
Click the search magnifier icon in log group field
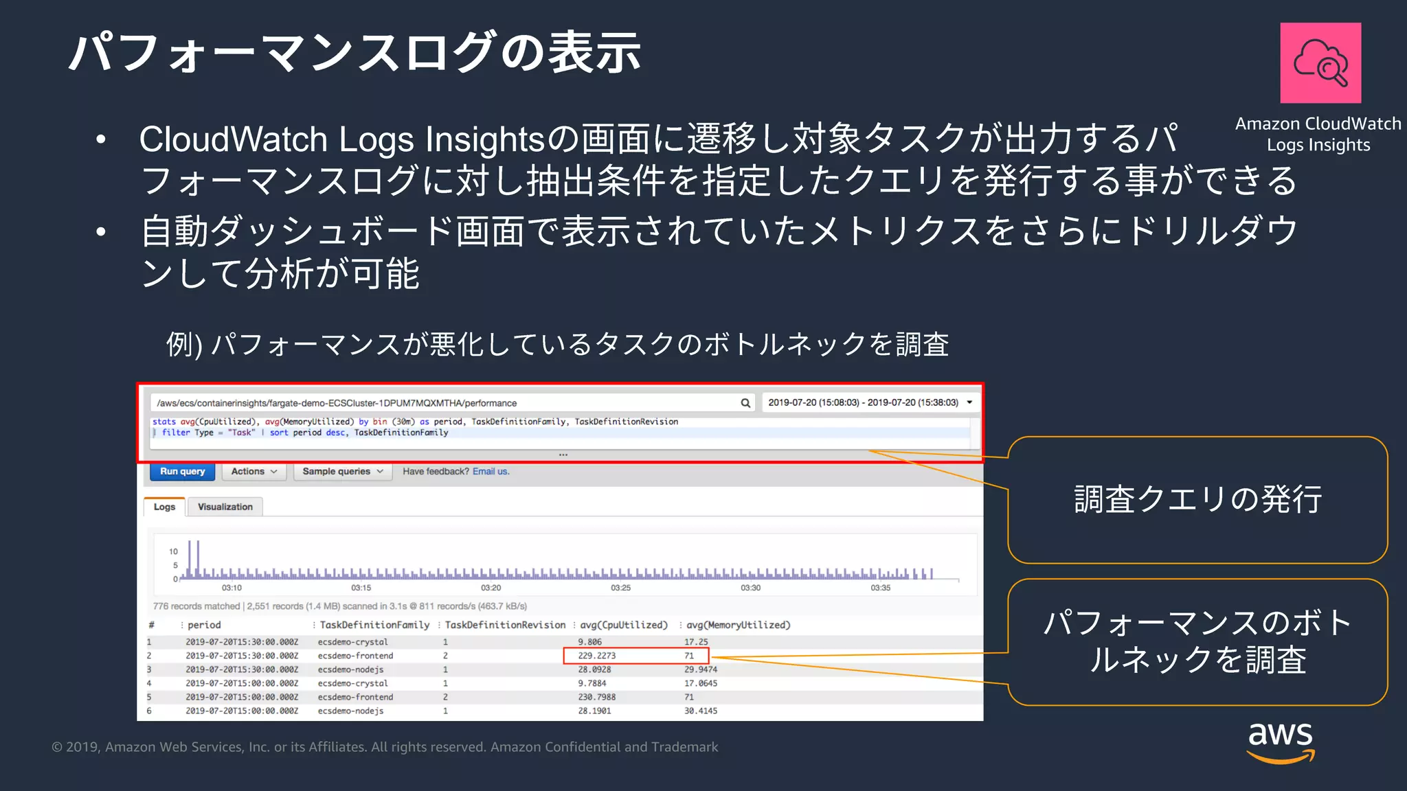point(745,403)
